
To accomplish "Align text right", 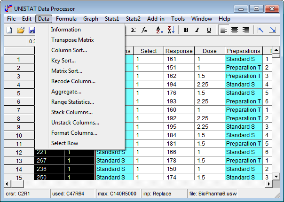I will [x=246, y=30].
